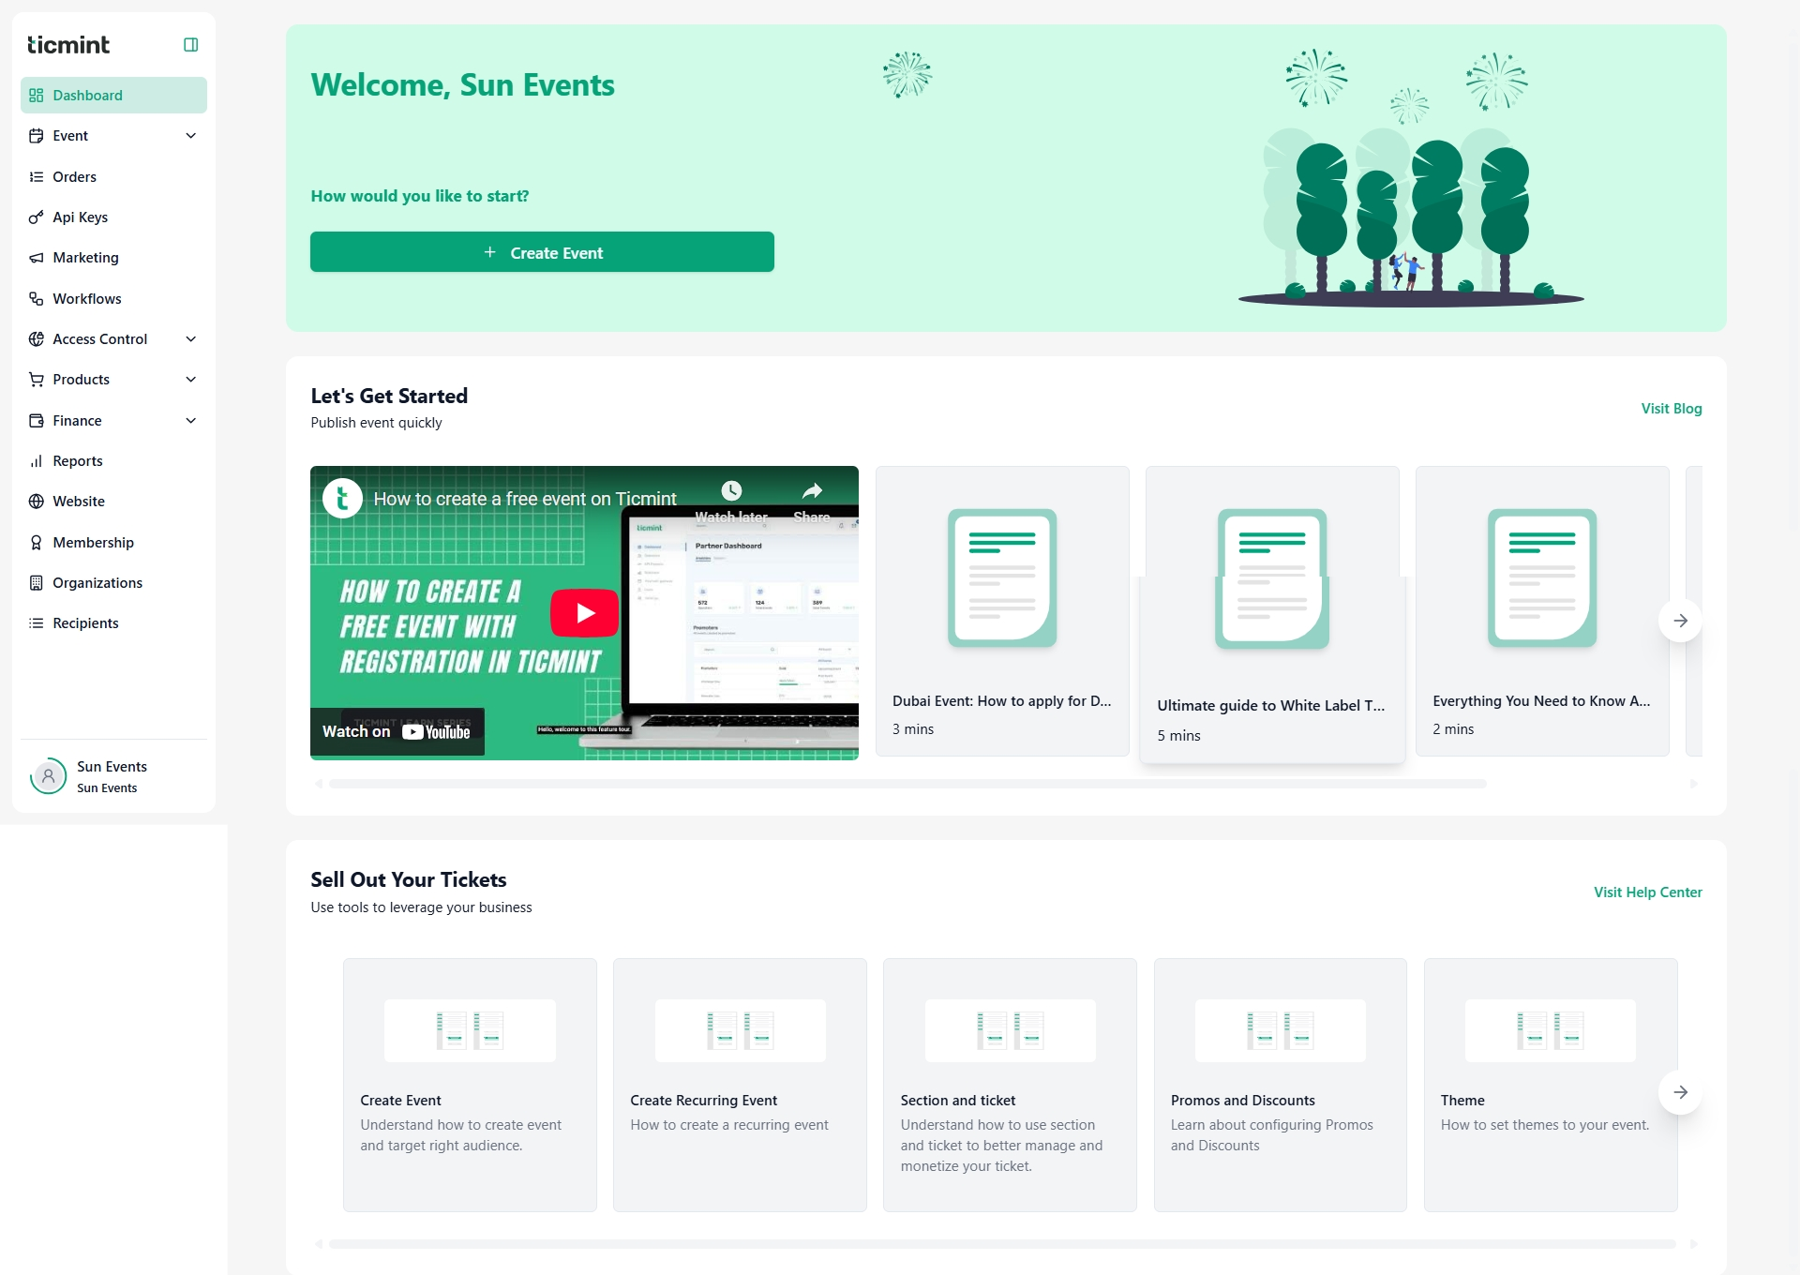The image size is (1800, 1275).
Task: Expand the Products submenu chevron
Action: pyautogui.click(x=190, y=380)
